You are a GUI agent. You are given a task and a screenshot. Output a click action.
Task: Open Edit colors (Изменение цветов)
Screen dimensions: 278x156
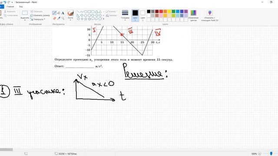pyautogui.click(x=193, y=16)
